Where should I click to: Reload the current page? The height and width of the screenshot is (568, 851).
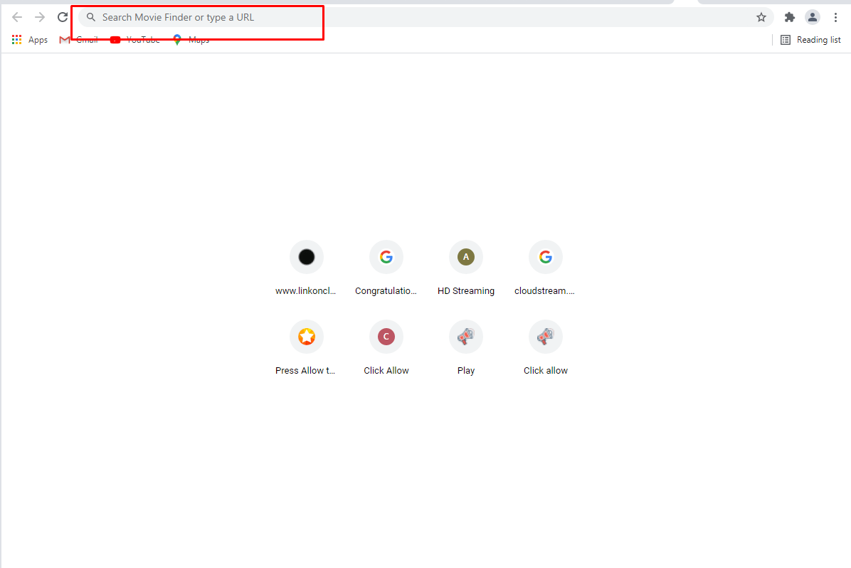tap(62, 16)
